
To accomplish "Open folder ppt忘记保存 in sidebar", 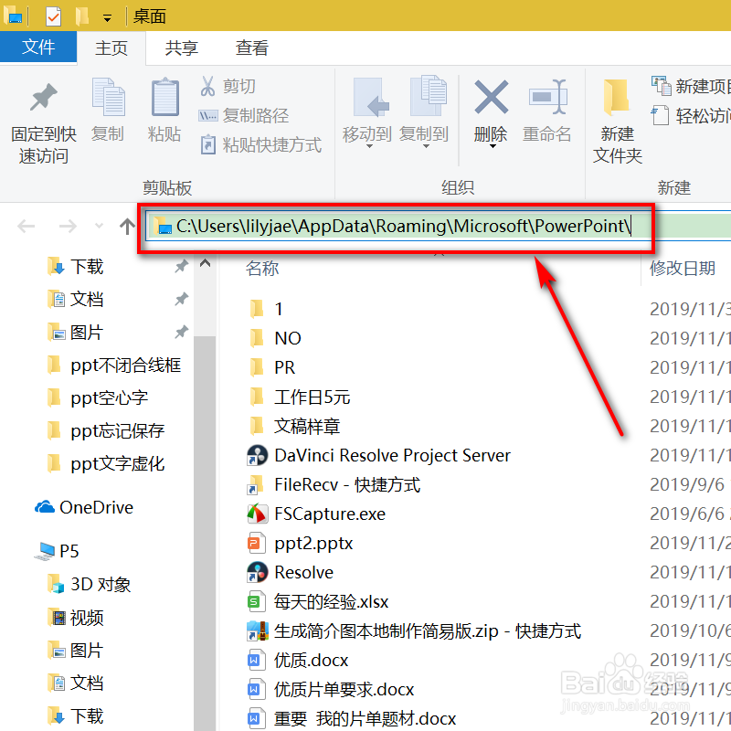I will (106, 430).
